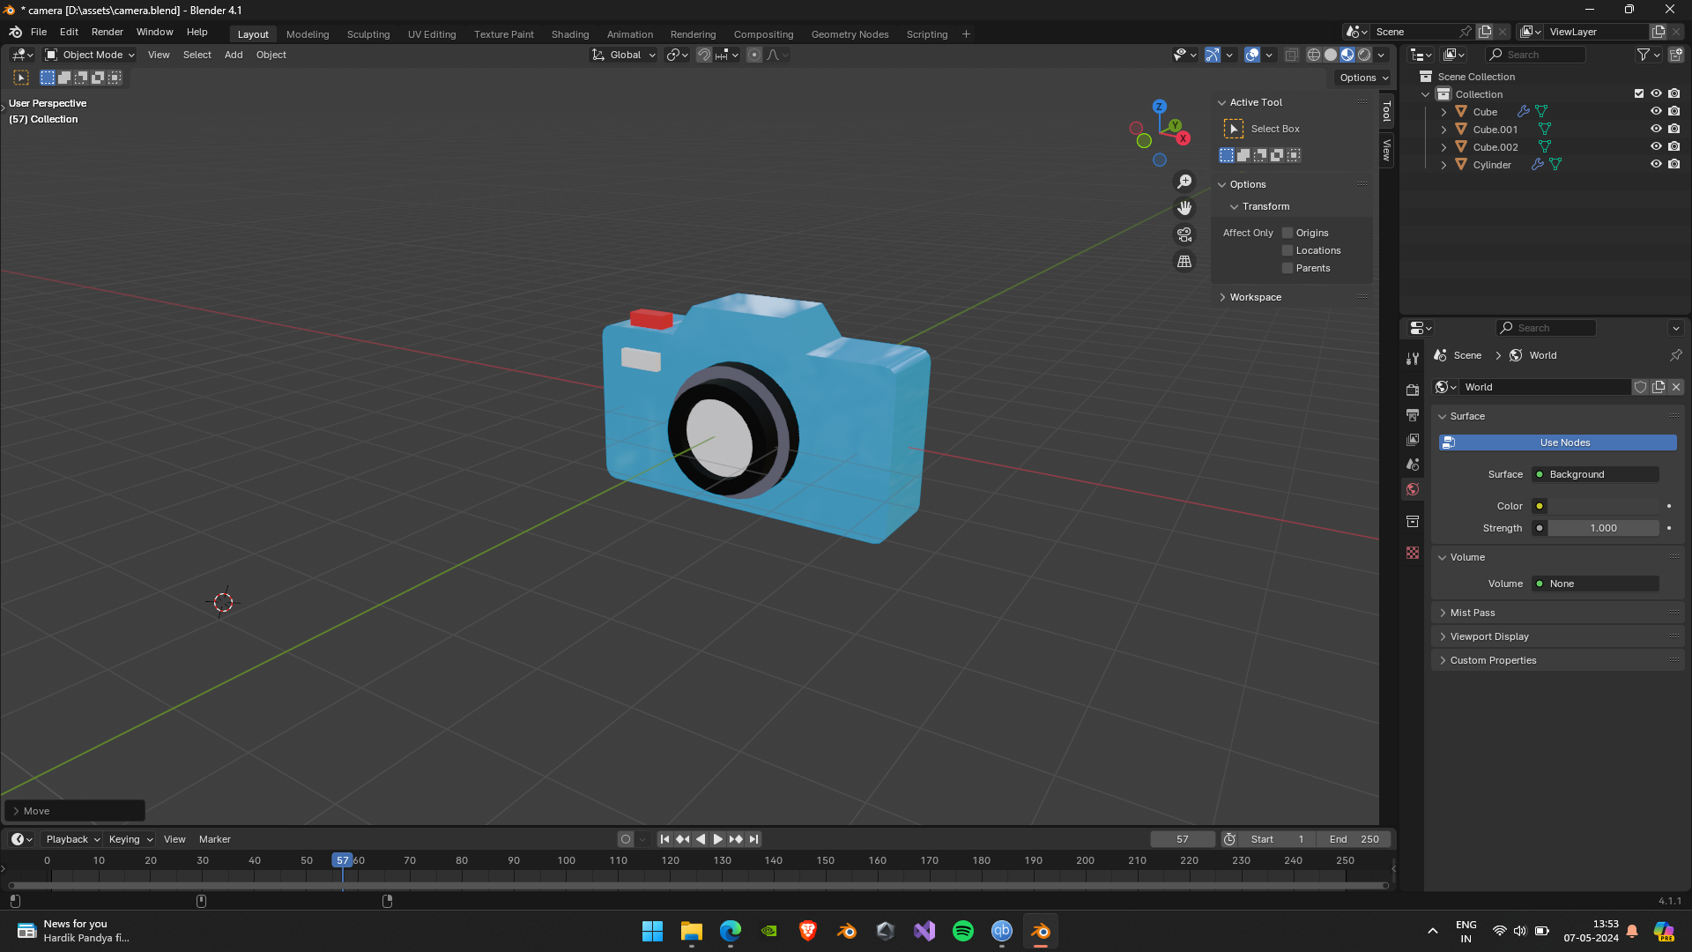Enable Origins affect-only checkbox
This screenshot has height=952, width=1692.
(1288, 233)
